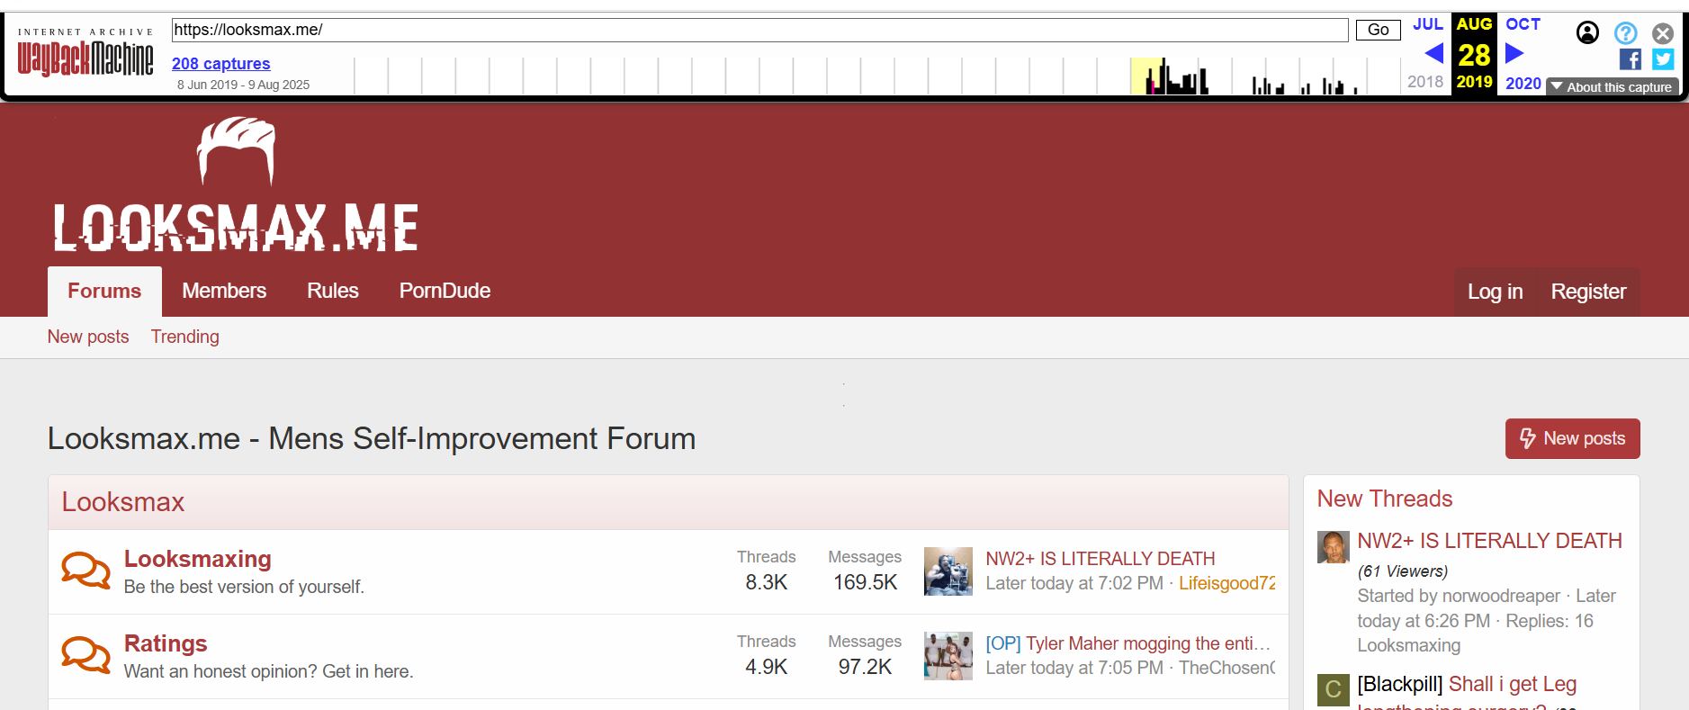Screen dimensions: 1689x710
Task: Open the Looksmax category header
Action: click(123, 502)
